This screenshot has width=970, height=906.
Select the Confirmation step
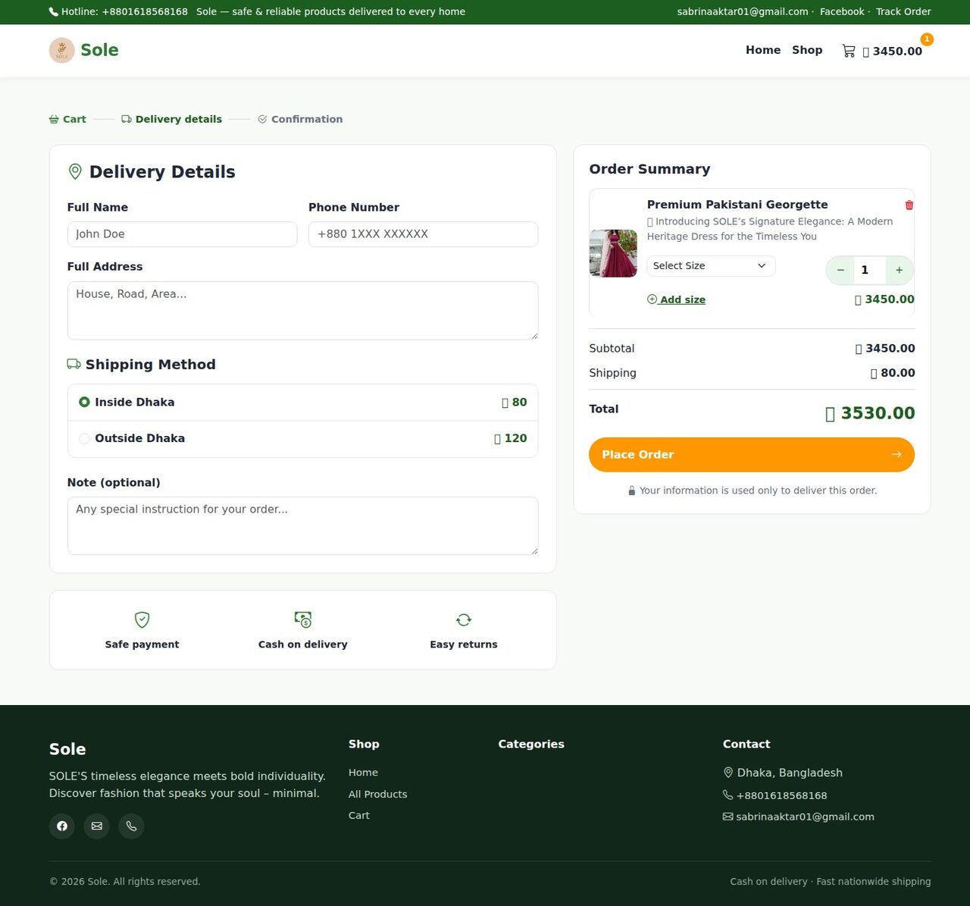coord(300,119)
